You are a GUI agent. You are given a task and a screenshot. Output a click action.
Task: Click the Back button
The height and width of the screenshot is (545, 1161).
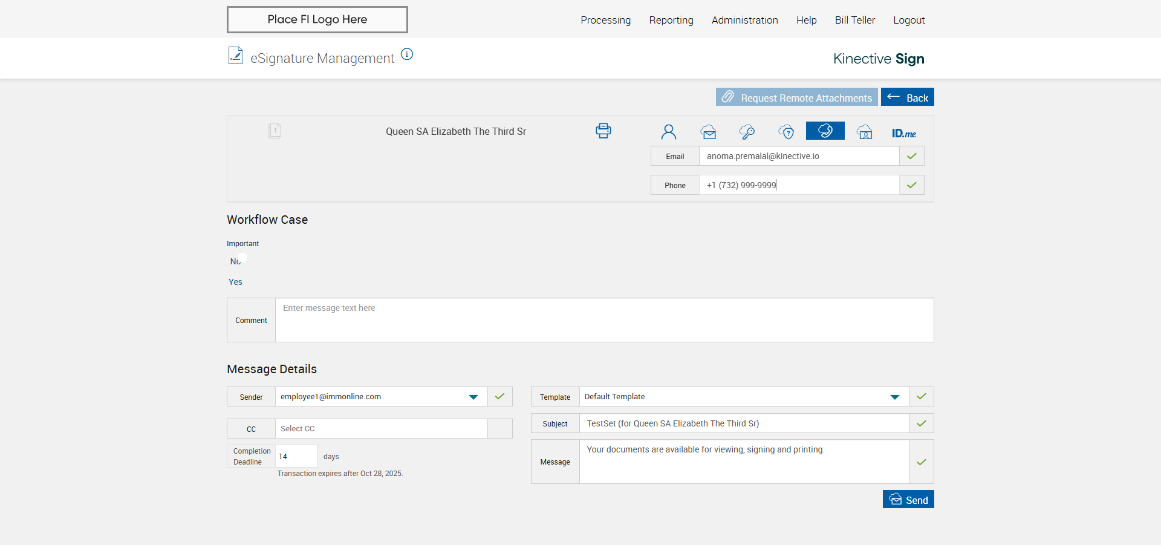907,97
